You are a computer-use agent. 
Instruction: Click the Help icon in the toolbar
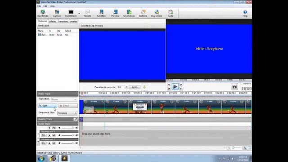(245, 13)
